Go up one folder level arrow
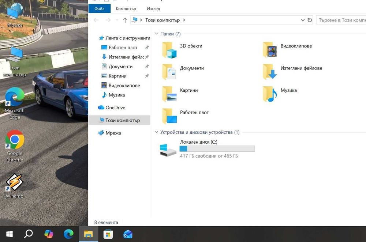The width and height of the screenshot is (366, 242). point(125,20)
